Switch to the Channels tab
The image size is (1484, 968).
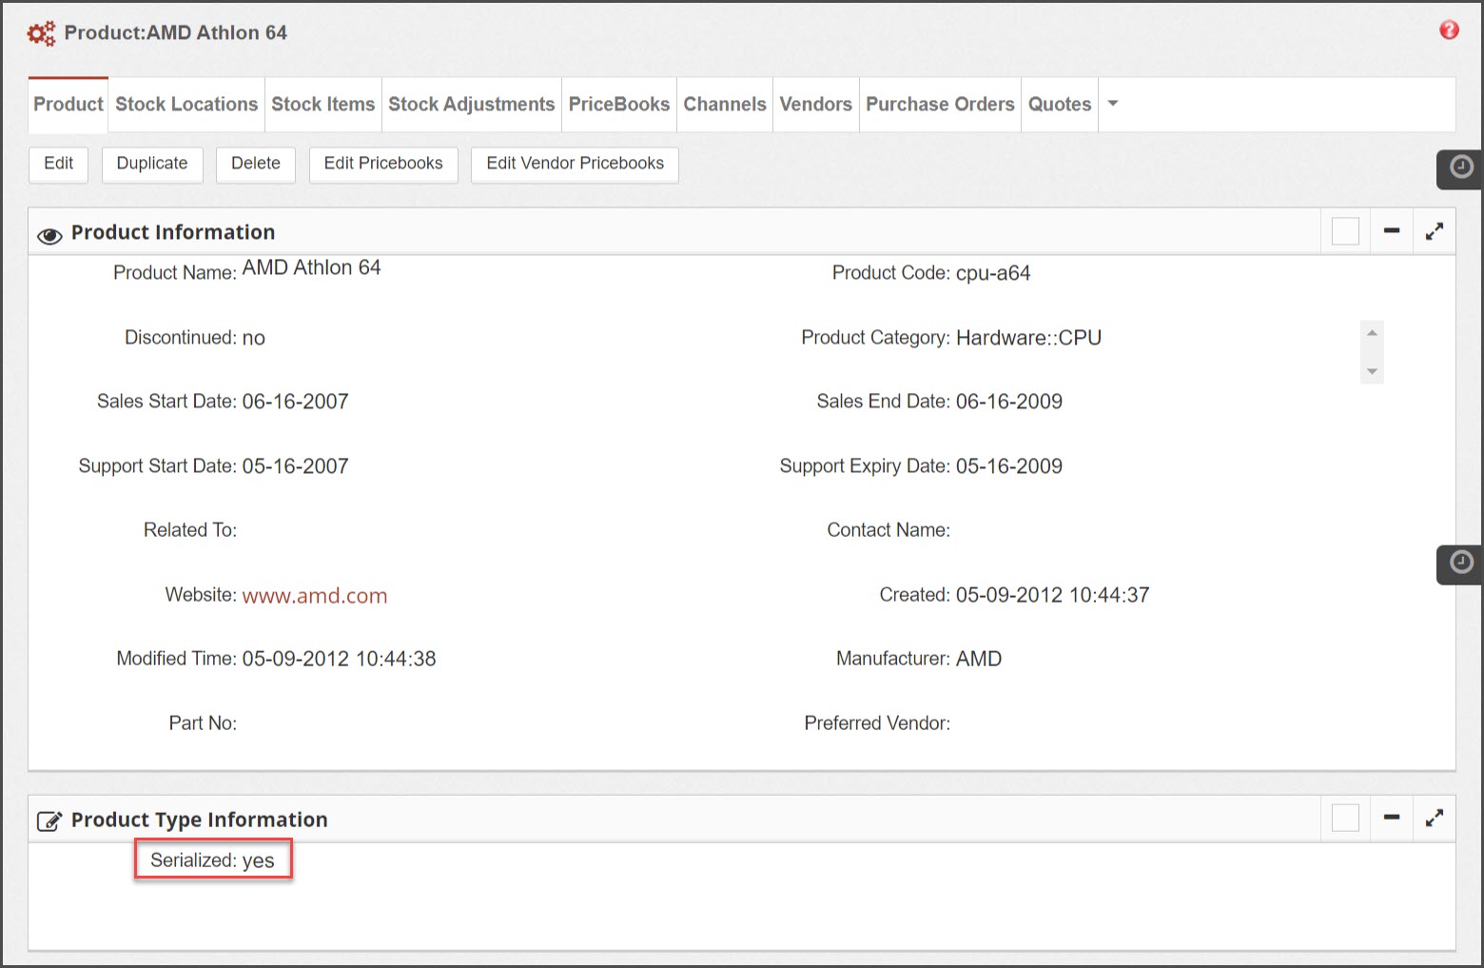click(x=725, y=104)
